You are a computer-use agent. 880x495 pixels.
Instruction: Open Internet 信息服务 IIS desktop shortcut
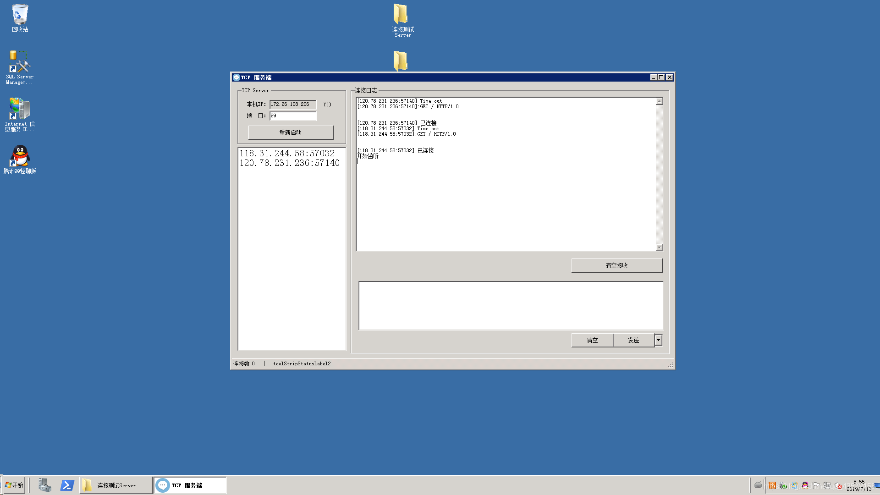(x=20, y=115)
